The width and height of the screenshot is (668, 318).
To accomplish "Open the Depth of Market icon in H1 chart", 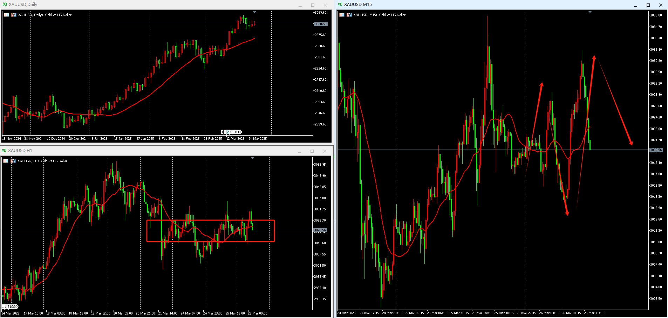I will [6, 161].
